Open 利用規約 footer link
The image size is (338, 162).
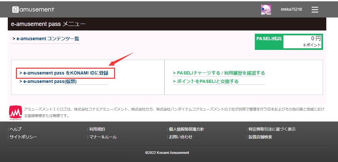(97, 129)
